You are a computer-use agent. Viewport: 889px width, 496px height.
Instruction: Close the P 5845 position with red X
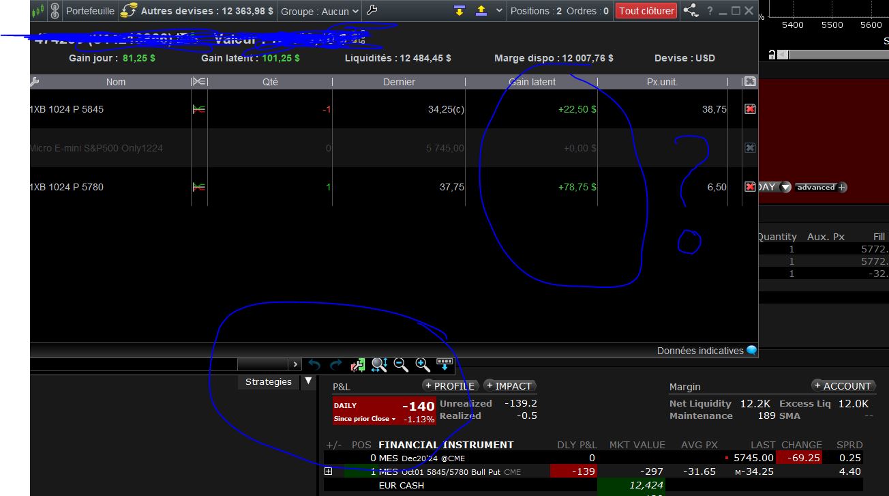(750, 109)
